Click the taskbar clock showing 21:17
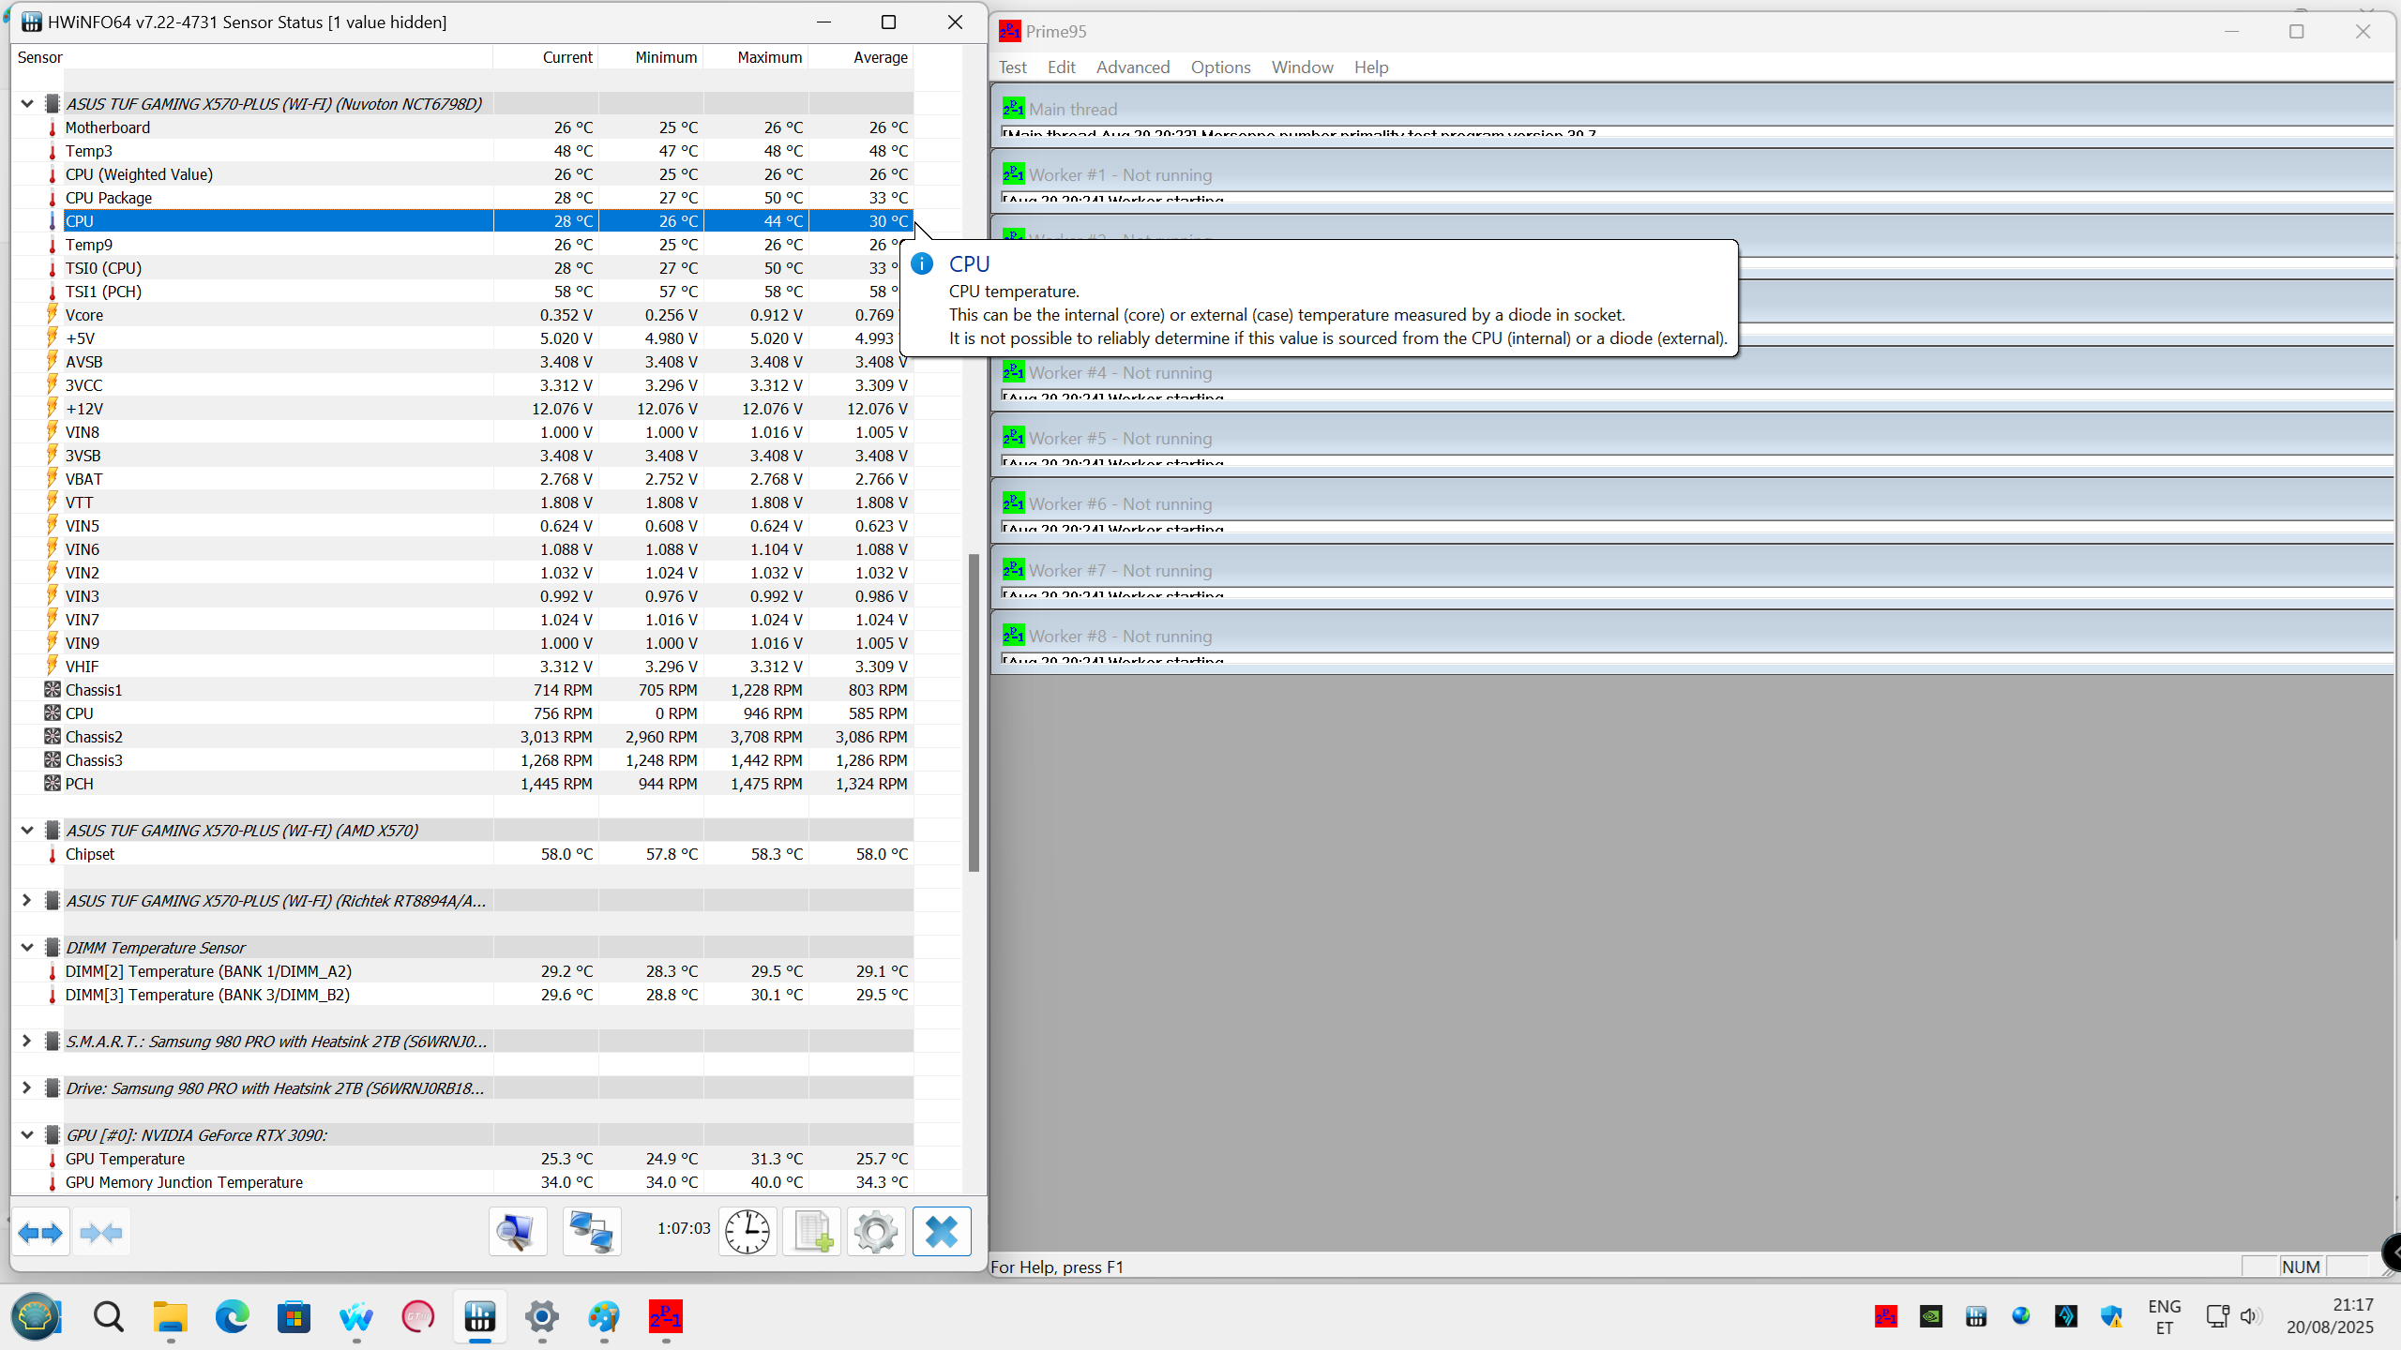The height and width of the screenshot is (1350, 2401). 2330,1316
